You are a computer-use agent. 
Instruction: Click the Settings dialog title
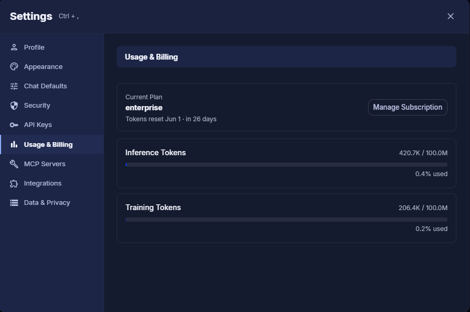click(31, 16)
